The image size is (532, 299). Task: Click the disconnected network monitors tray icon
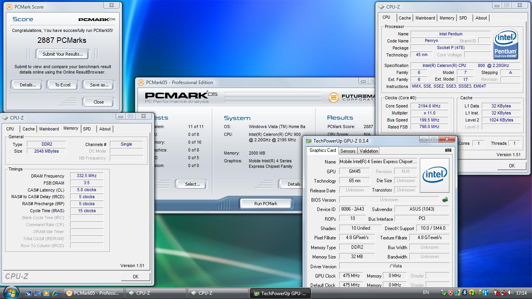[x=504, y=292]
